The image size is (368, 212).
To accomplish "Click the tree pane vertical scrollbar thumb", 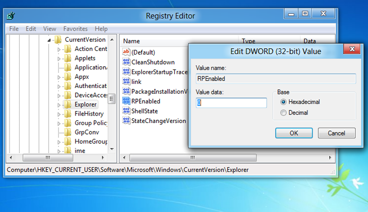I will coord(112,99).
